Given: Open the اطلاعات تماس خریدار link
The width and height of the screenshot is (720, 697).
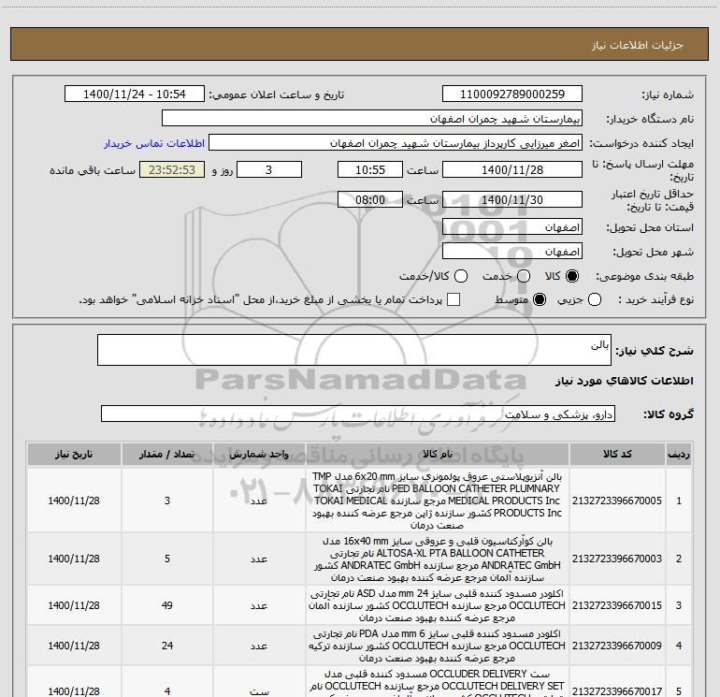Looking at the screenshot, I should (x=154, y=143).
